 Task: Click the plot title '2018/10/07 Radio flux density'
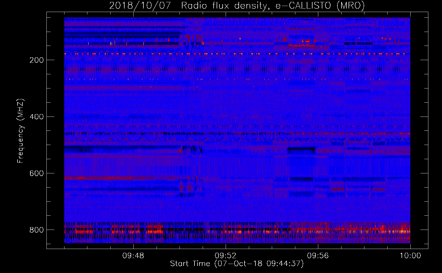pyautogui.click(x=237, y=6)
